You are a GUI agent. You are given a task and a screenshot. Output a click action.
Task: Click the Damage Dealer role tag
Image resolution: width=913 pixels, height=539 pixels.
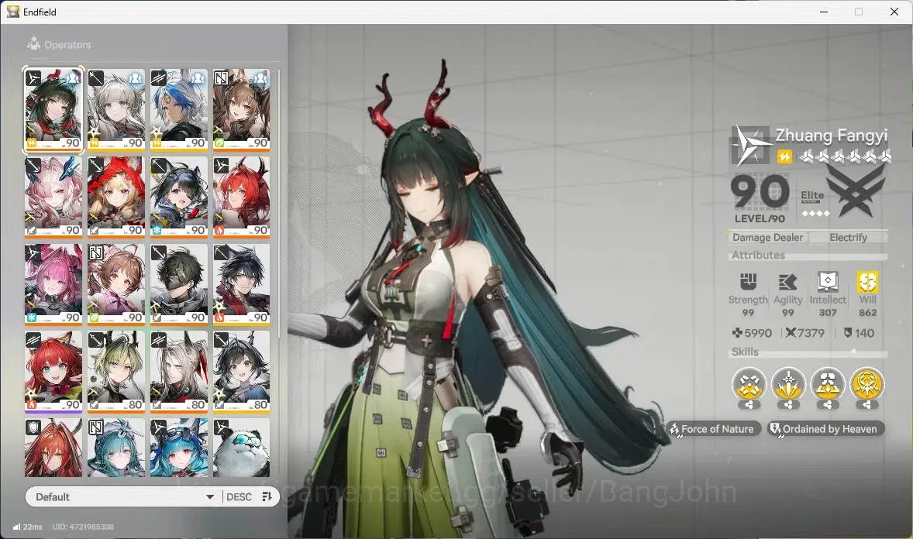click(767, 238)
